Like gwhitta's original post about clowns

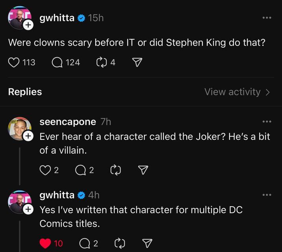pos(14,62)
